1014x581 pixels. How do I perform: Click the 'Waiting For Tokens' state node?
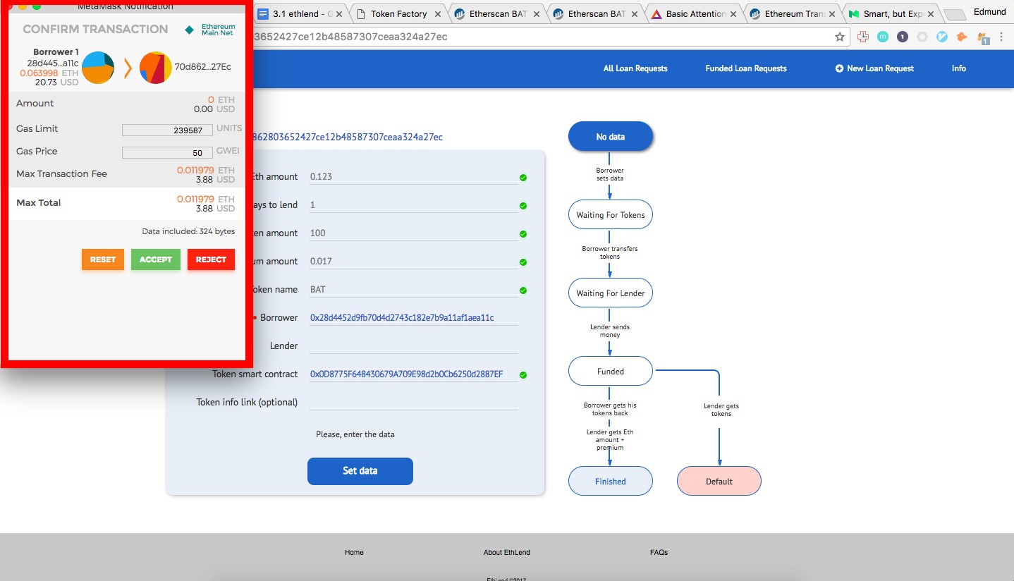click(611, 215)
